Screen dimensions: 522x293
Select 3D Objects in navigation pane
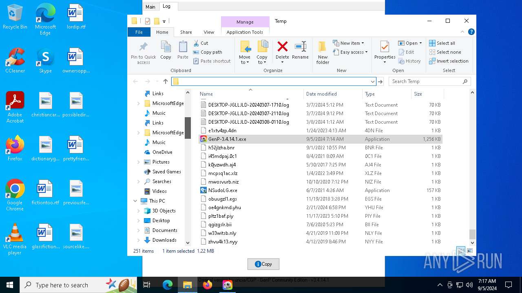tap(164, 211)
